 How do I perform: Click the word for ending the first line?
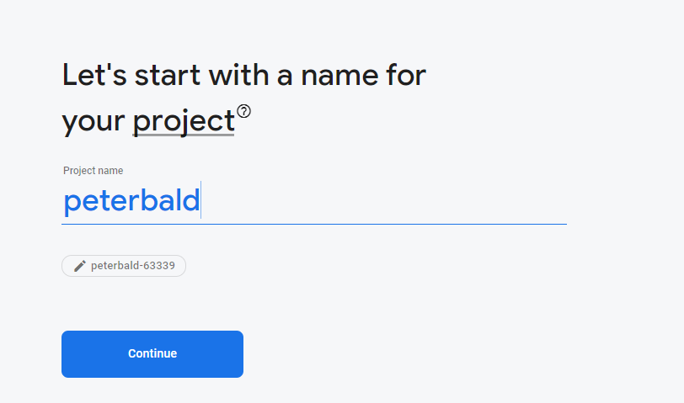406,75
